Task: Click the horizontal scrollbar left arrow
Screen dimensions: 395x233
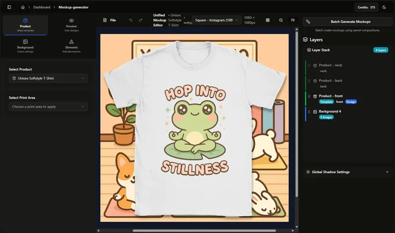Action: [x=98, y=231]
